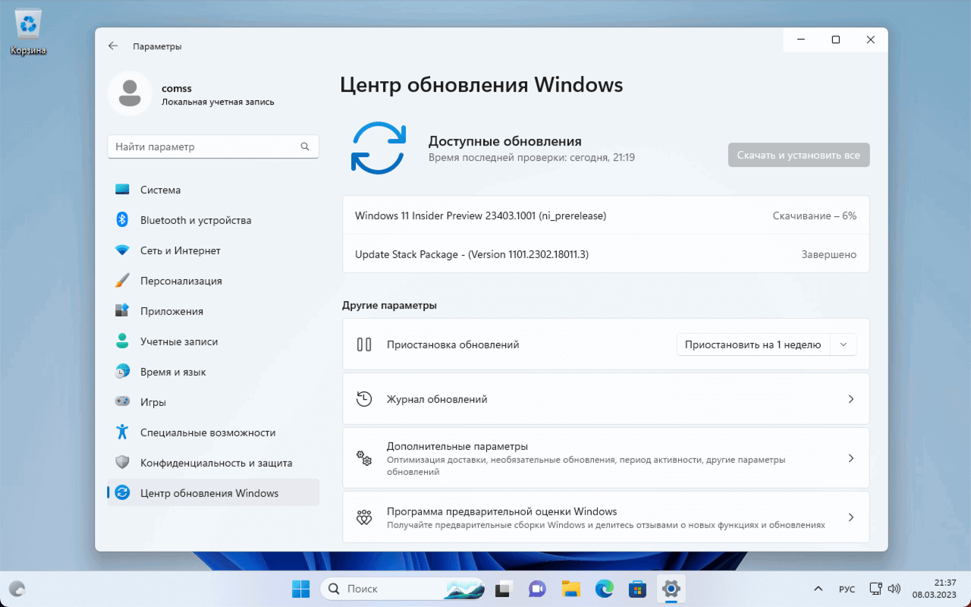Image resolution: width=971 pixels, height=607 pixels.
Task: Open the Программа предварительной оценки Windows entry
Action: pos(605,517)
